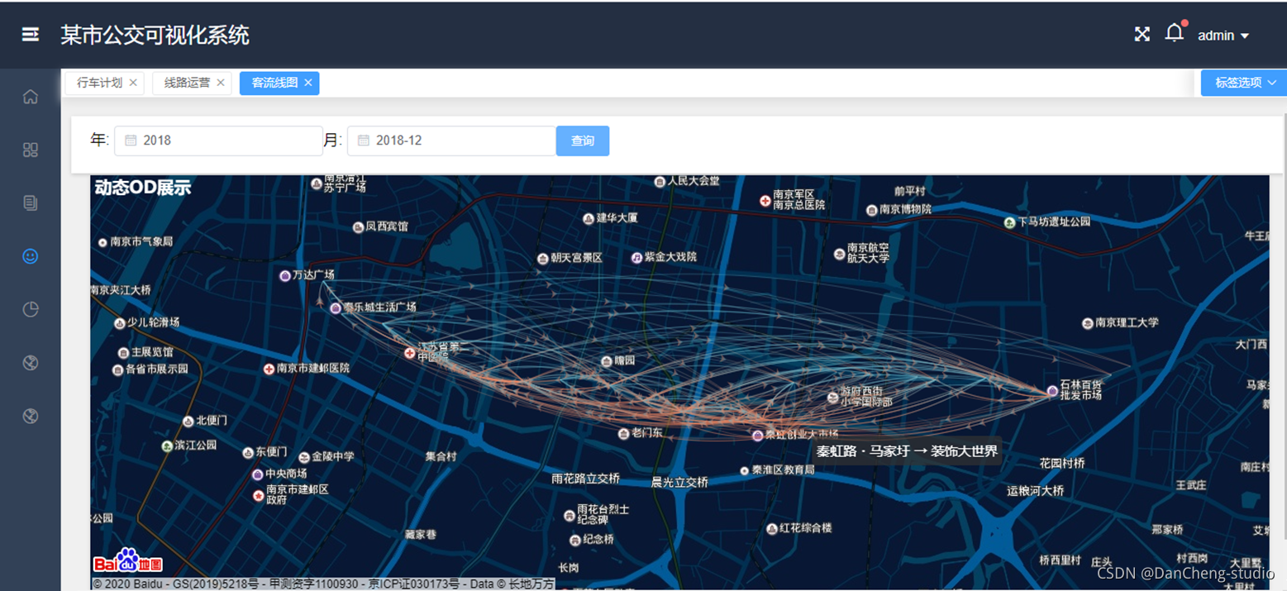Open the pie chart statistics sidebar icon
Screen dimensions: 1287x591
(x=30, y=309)
